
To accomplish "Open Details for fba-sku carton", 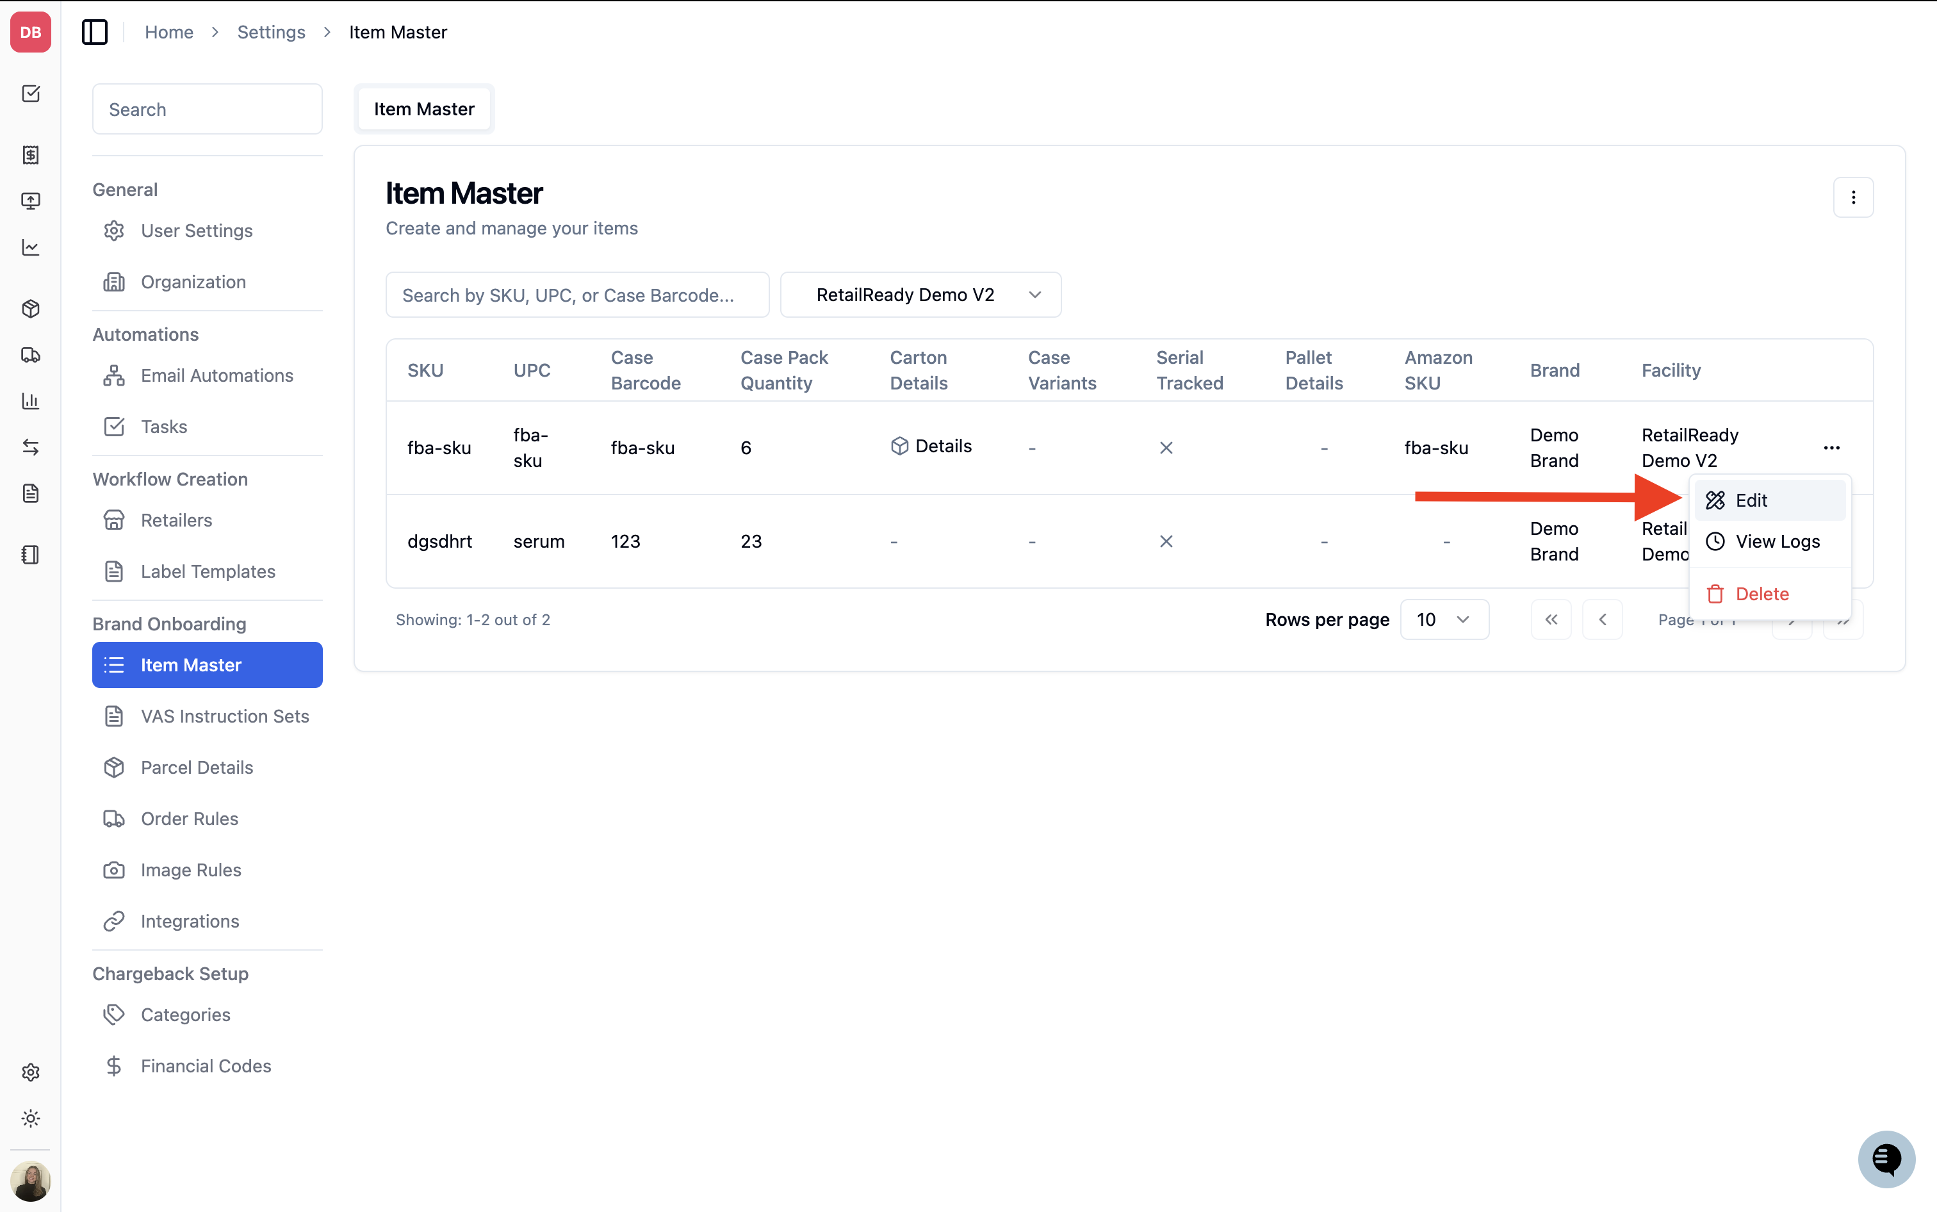I will (x=931, y=446).
